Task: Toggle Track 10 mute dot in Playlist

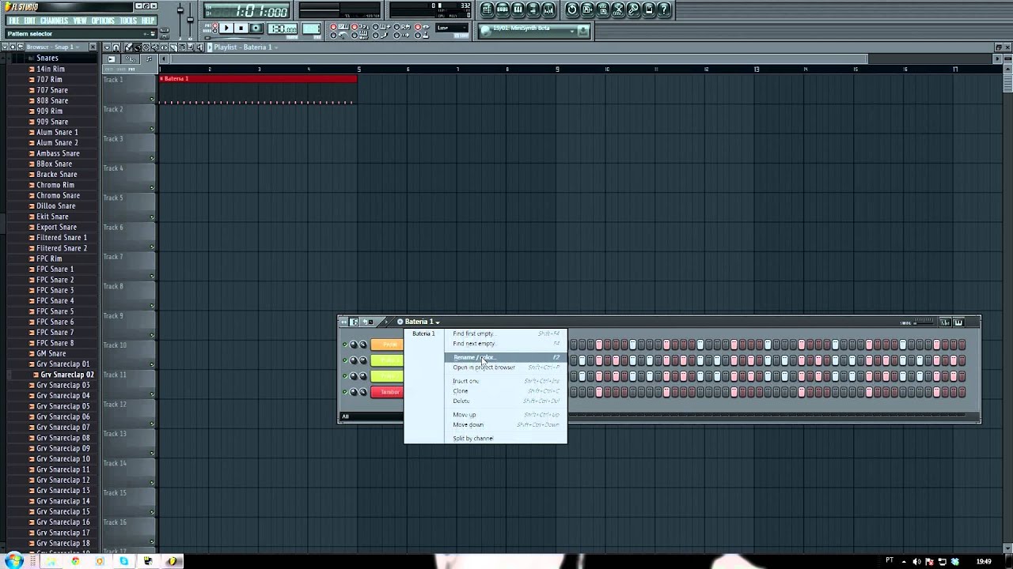Action: (152, 364)
